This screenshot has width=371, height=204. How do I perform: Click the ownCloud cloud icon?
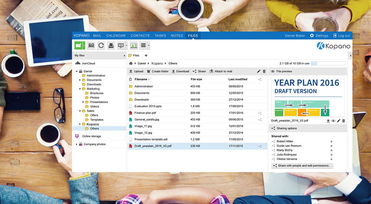point(78,63)
